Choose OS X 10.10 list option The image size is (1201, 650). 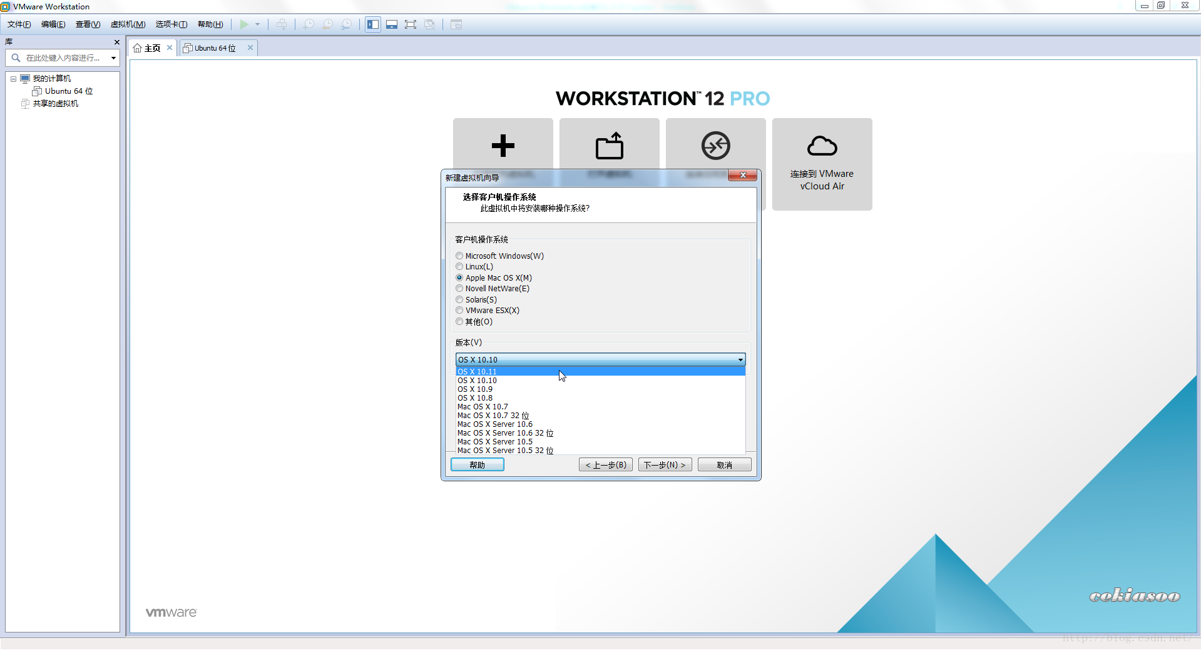coord(600,380)
